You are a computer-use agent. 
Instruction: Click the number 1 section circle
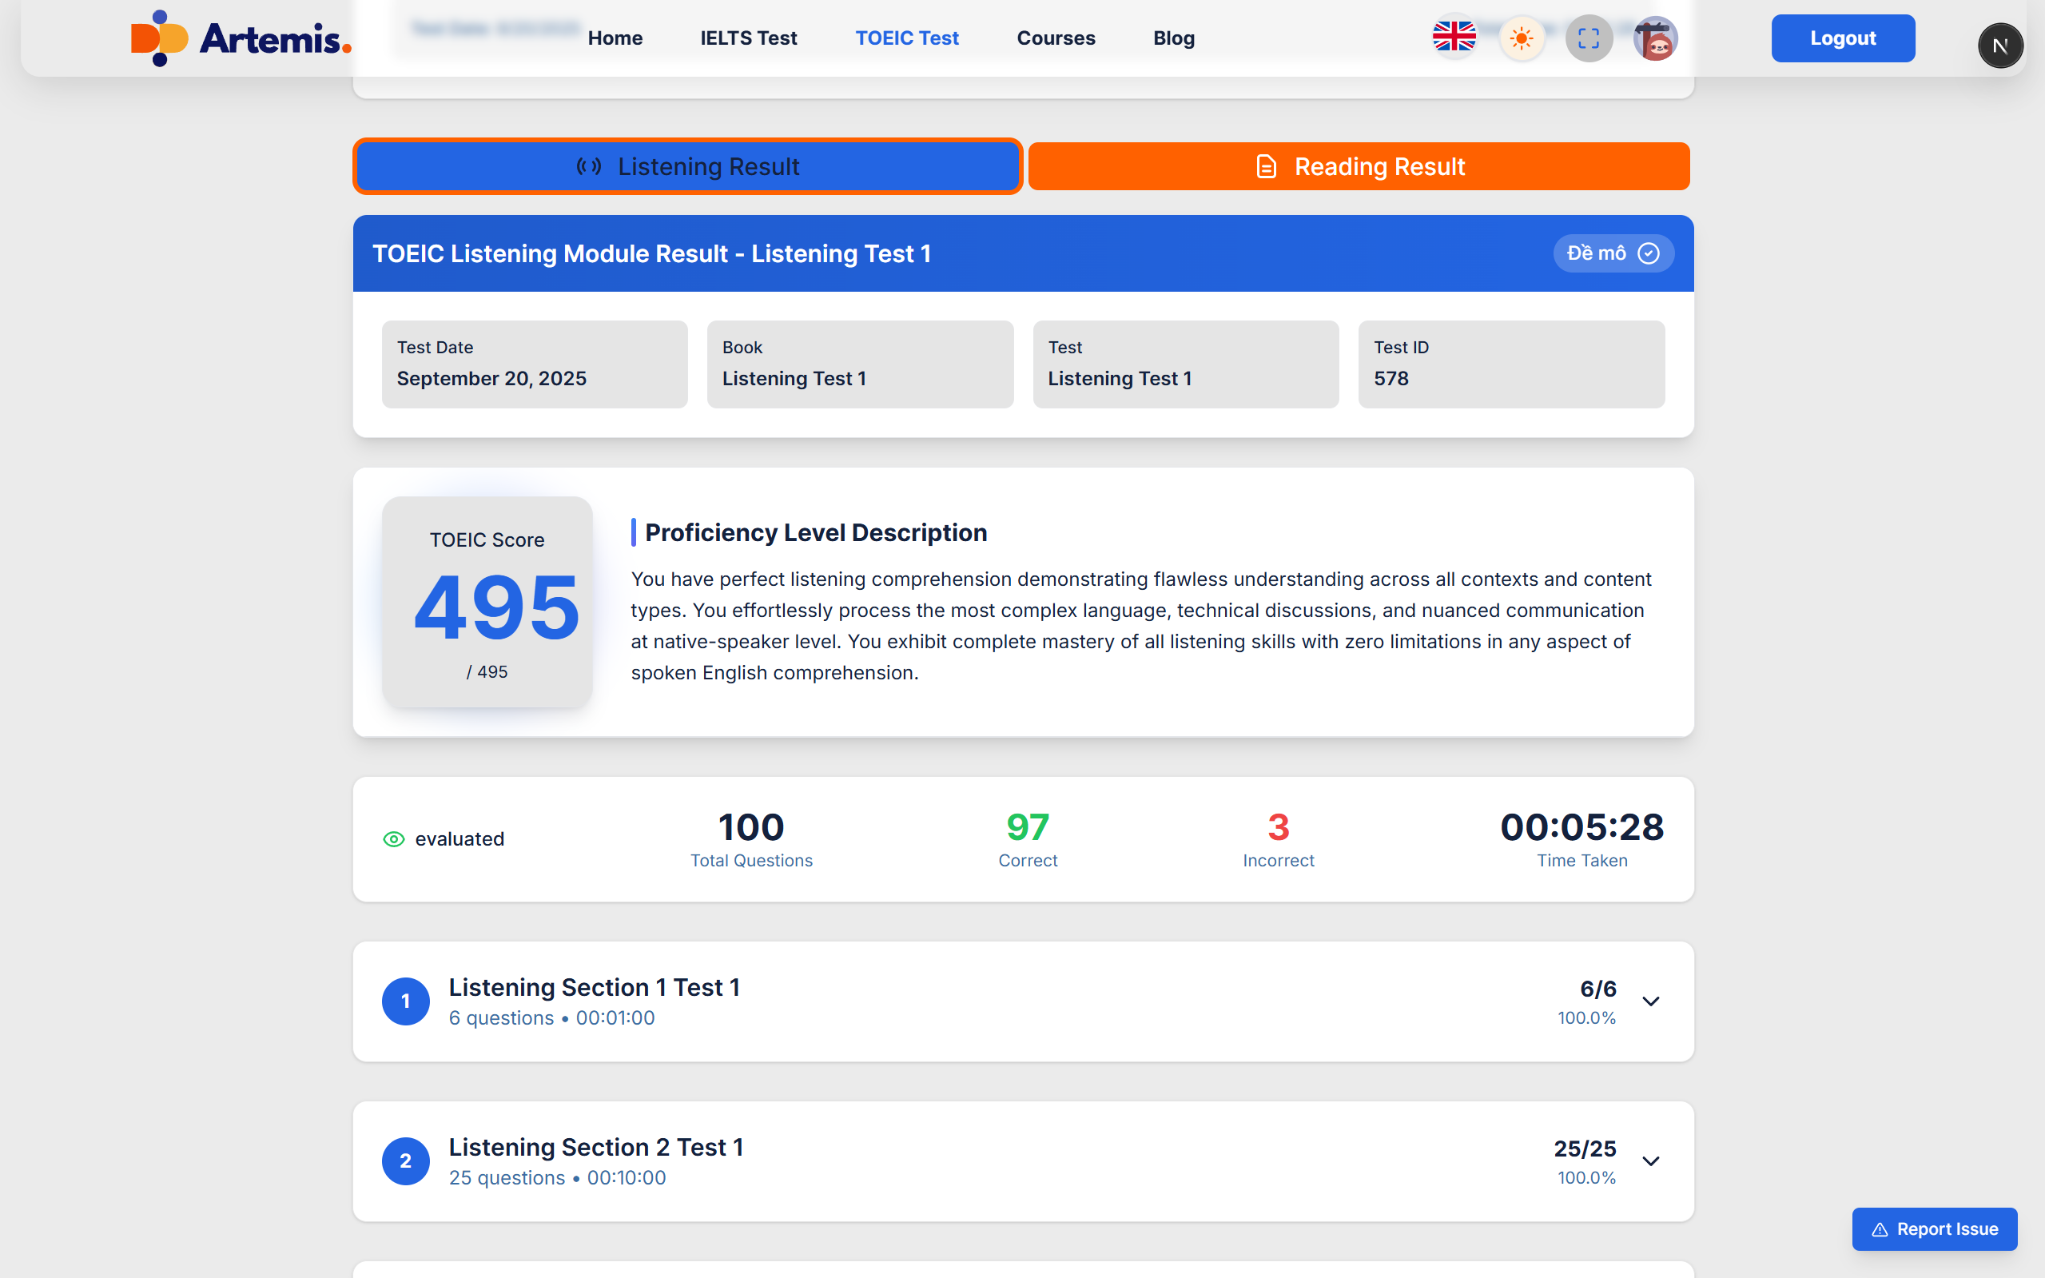click(x=406, y=1001)
